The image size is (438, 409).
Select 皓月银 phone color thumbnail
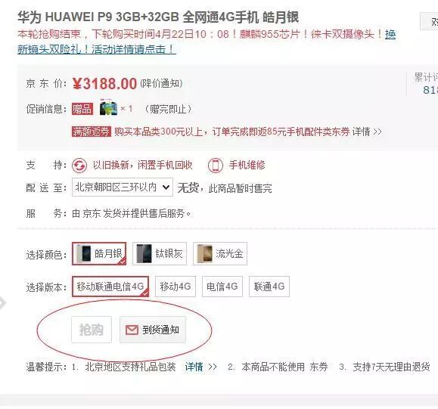pos(83,253)
